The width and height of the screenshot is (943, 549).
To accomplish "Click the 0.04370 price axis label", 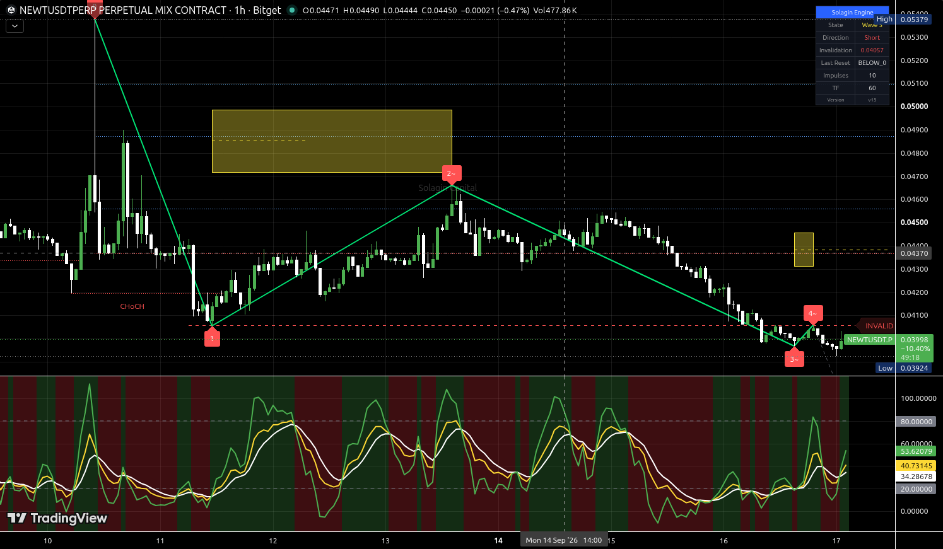I will (914, 253).
